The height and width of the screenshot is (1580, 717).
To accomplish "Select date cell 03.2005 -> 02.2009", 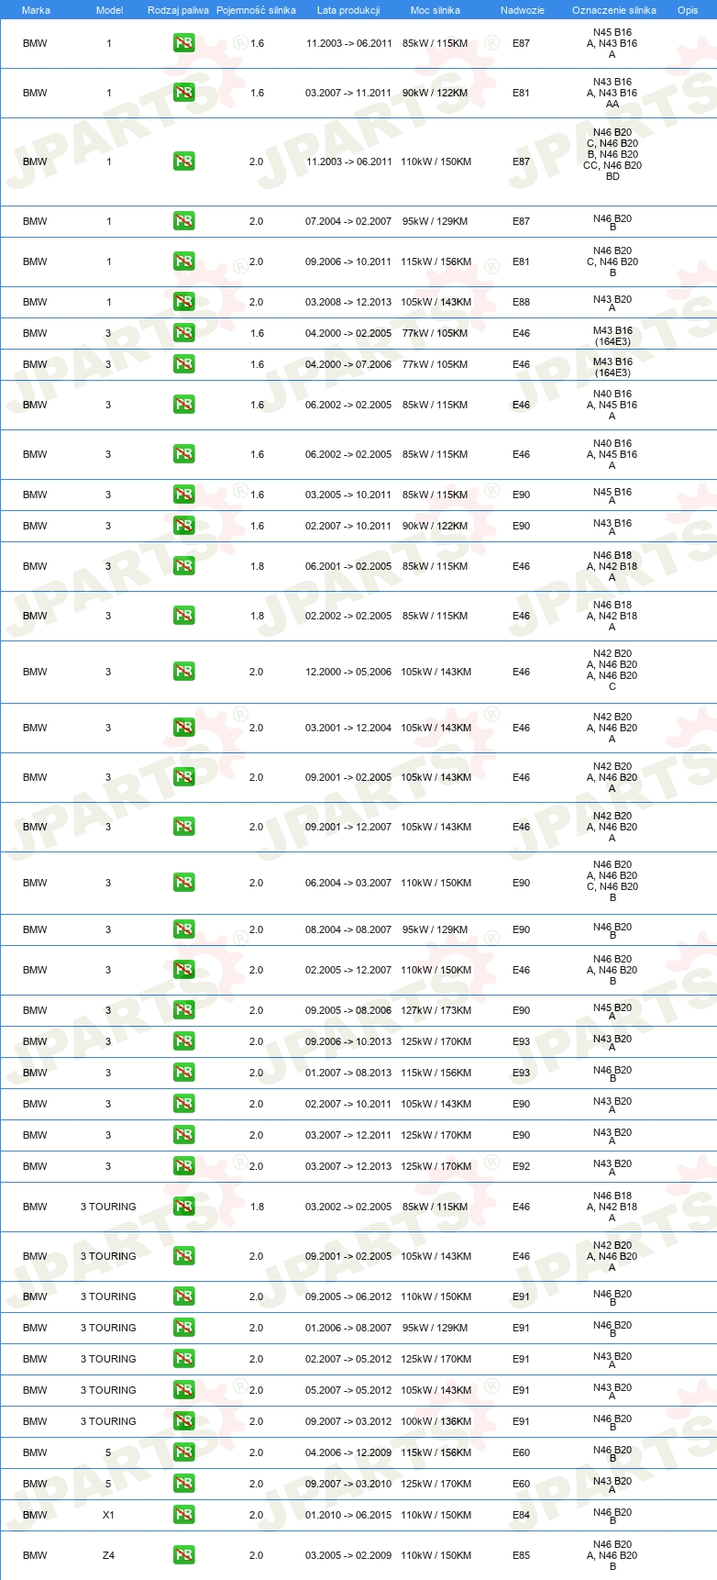I will [x=348, y=1555].
